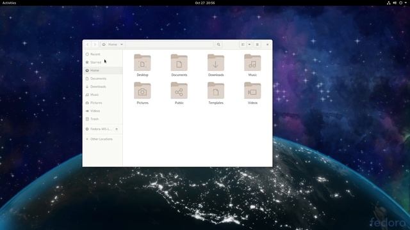Open Trash in the sidebar

point(102,119)
